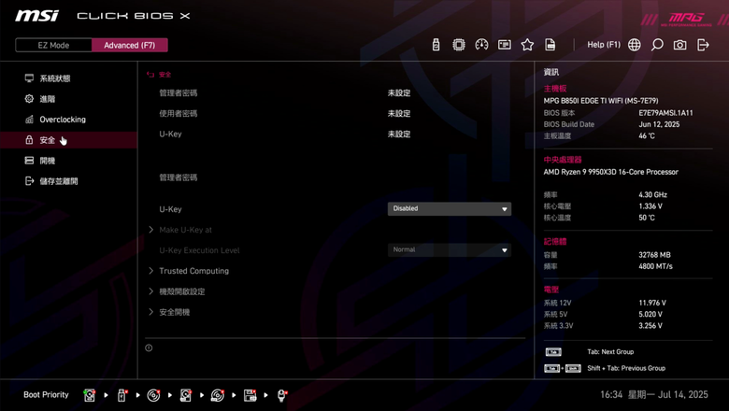729x411 pixels.
Task: Set 管理者密碼 in lower section
Action: point(179,177)
